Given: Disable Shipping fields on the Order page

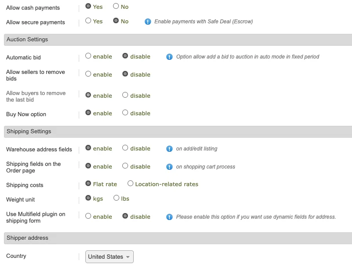Looking at the screenshot, I should 125,166.
